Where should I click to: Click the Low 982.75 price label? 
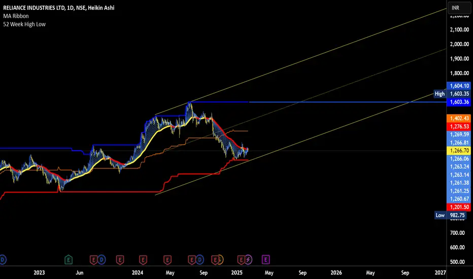451,215
